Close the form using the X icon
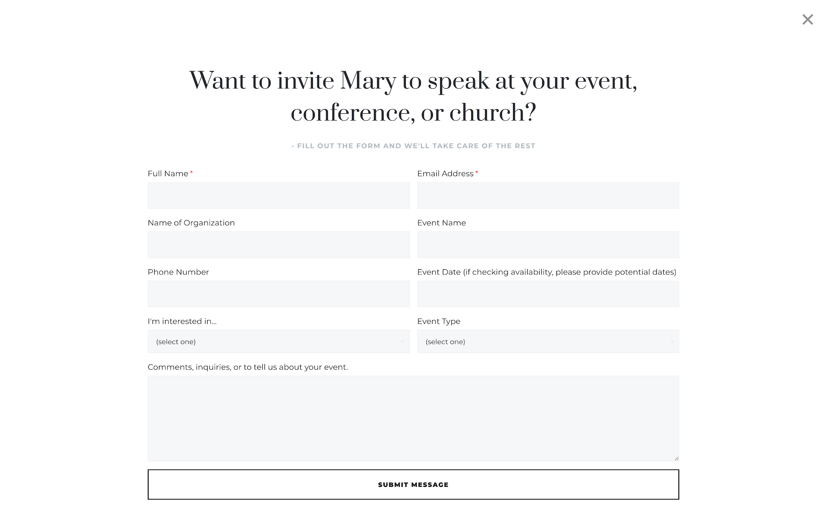Image resolution: width=827 pixels, height=517 pixels. (808, 19)
